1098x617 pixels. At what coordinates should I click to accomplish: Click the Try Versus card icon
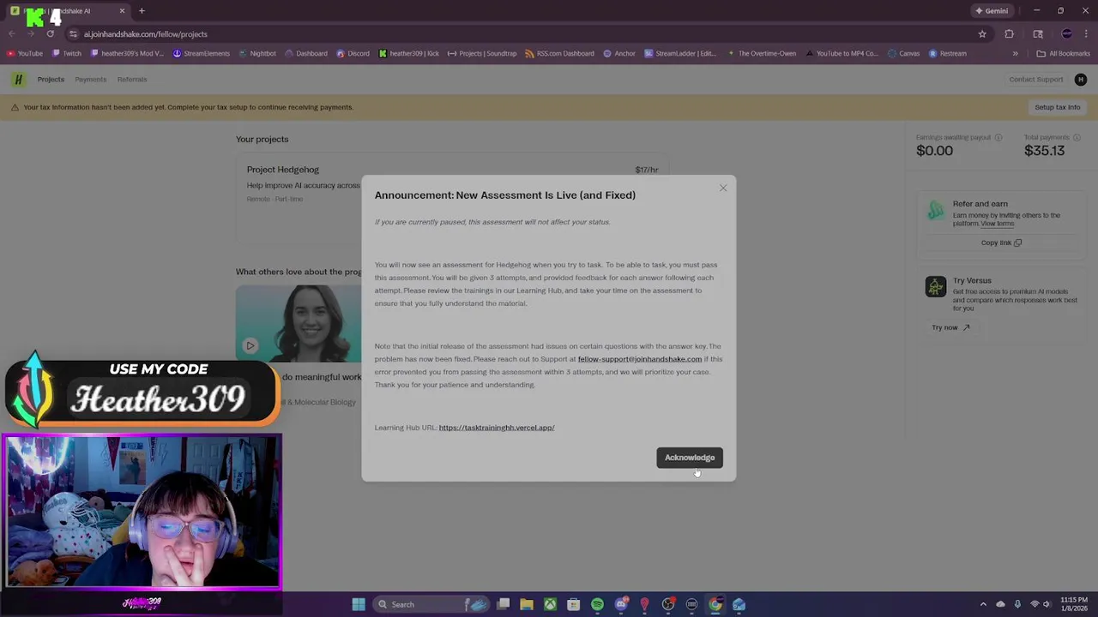[935, 286]
